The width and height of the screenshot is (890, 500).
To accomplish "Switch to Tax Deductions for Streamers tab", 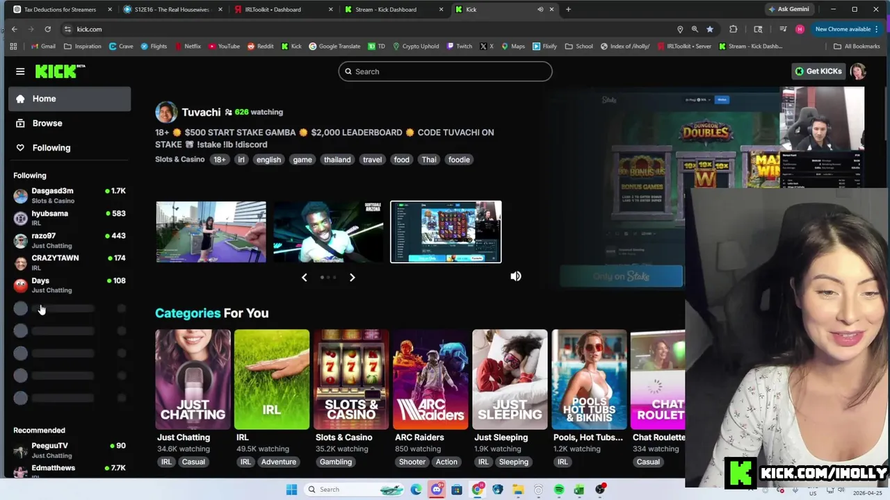I will point(60,10).
